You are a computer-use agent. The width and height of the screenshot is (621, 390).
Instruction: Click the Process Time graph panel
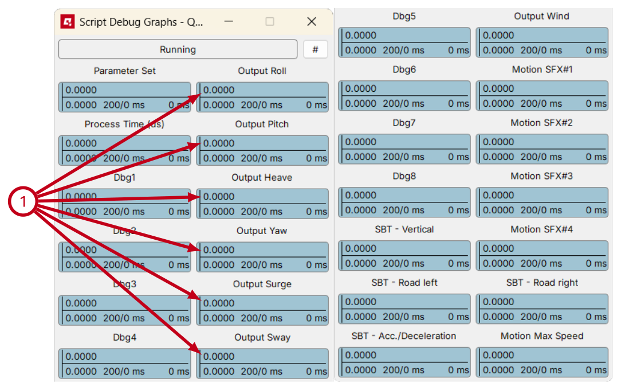click(x=125, y=150)
